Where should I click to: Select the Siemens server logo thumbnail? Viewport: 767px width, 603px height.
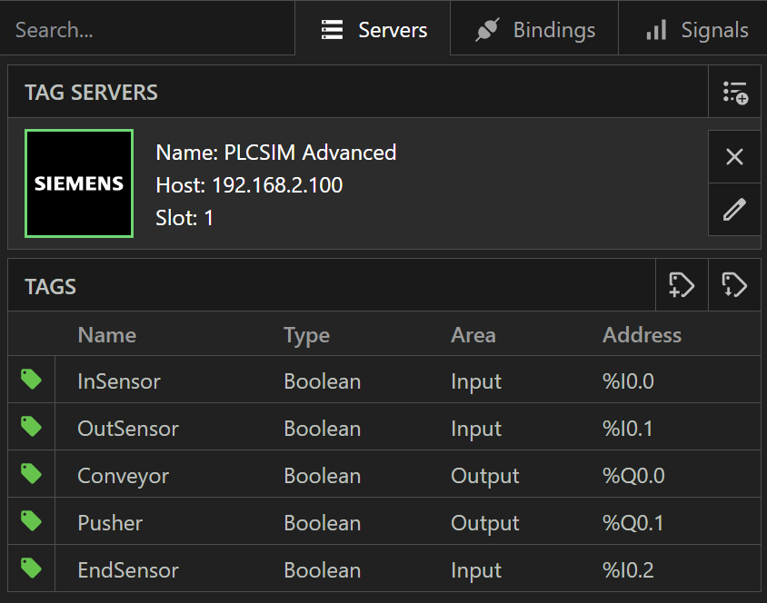coord(79,183)
